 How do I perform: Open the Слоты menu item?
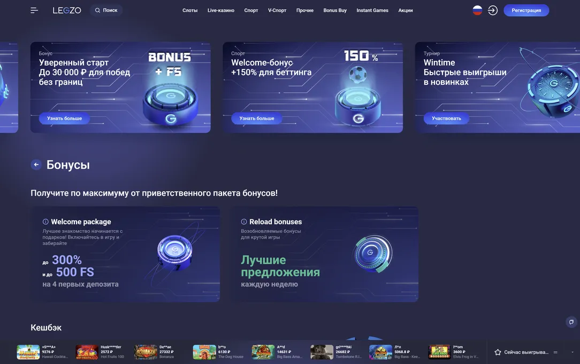[190, 10]
